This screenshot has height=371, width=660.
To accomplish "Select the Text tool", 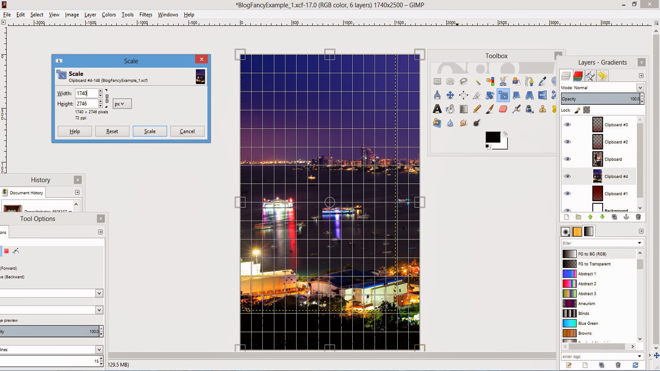I will [437, 109].
